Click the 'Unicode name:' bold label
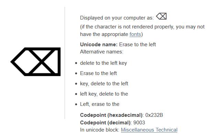211x136 pixels. click(x=99, y=45)
